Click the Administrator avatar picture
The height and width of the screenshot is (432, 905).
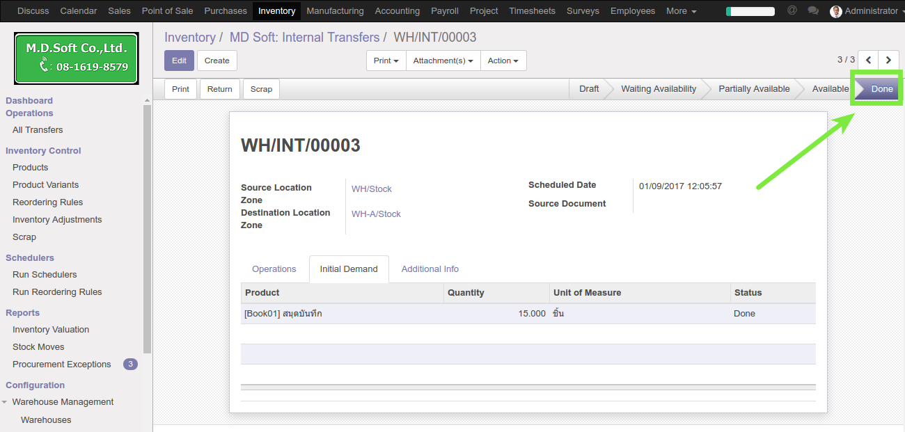click(836, 11)
